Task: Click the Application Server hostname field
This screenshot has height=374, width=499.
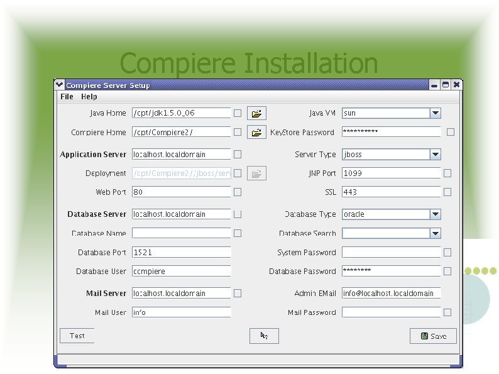Action: tap(182, 155)
